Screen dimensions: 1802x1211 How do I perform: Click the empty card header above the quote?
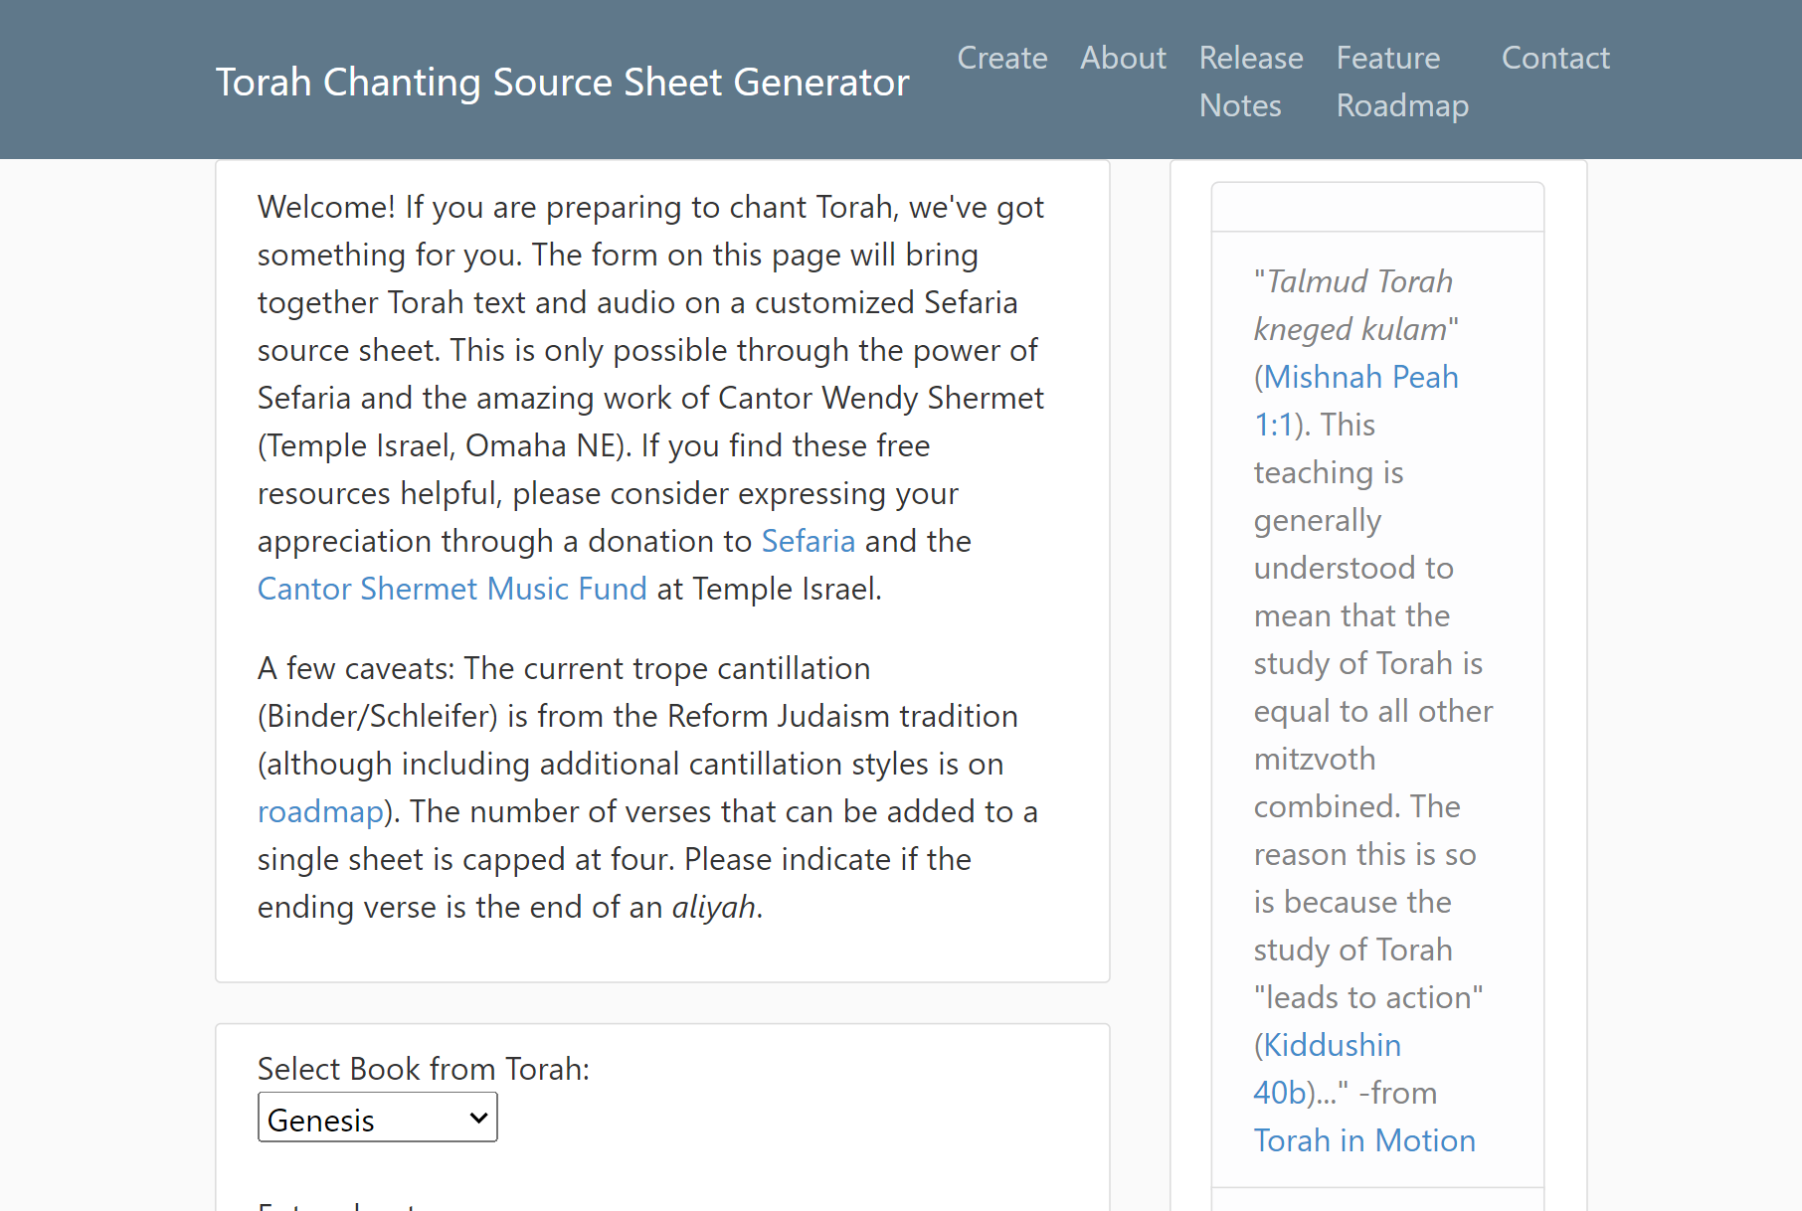click(x=1377, y=207)
